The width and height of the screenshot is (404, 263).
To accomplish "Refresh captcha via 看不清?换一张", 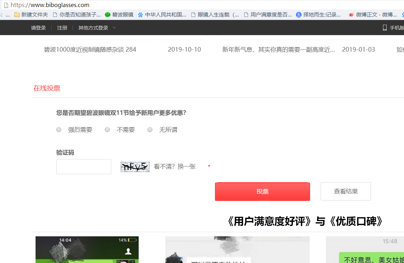I will (x=175, y=166).
